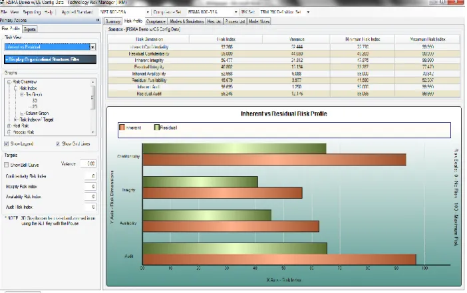Screen dimensions: 467x293
Task: Expand the Process Risk tree node
Action: click(x=9, y=132)
